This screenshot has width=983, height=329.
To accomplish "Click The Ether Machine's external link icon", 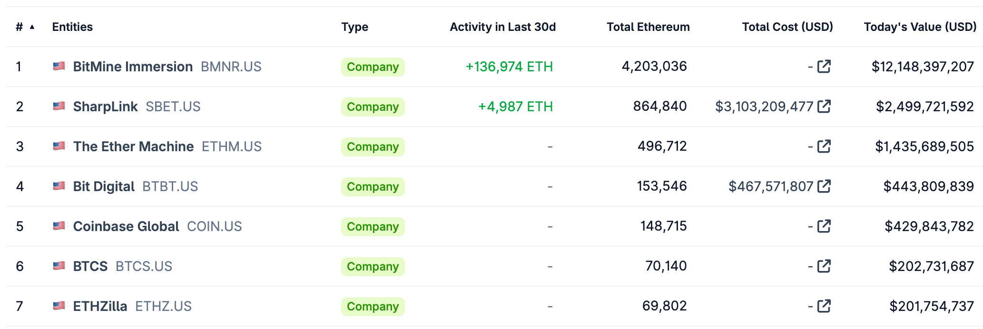I will (x=825, y=146).
